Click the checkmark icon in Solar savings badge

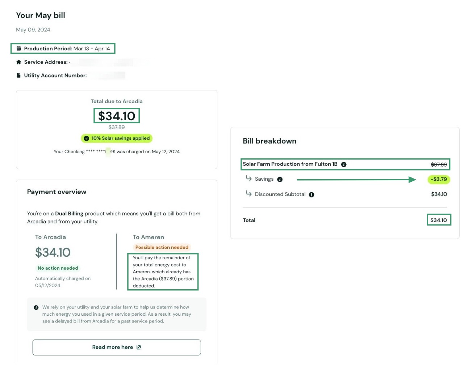tap(86, 138)
